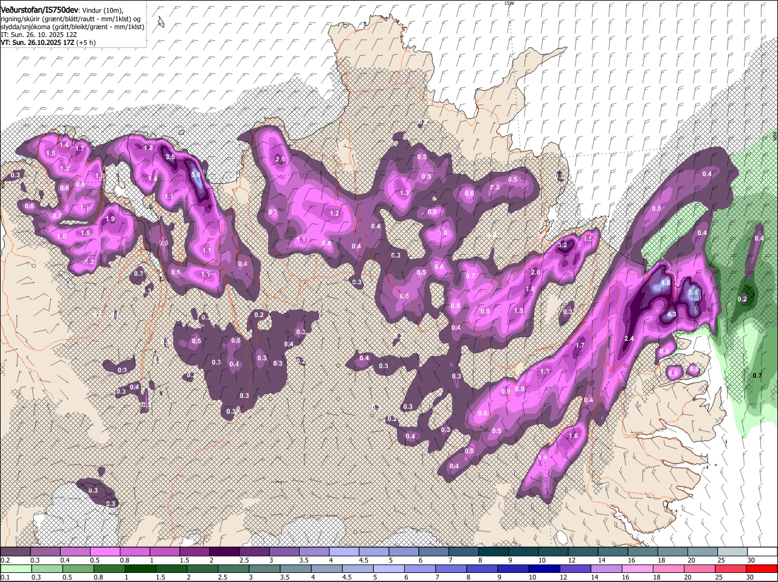778x582 pixels.
Task: Click the pale green swatch between 0.1 and 0.3
Action: [x=16, y=569]
